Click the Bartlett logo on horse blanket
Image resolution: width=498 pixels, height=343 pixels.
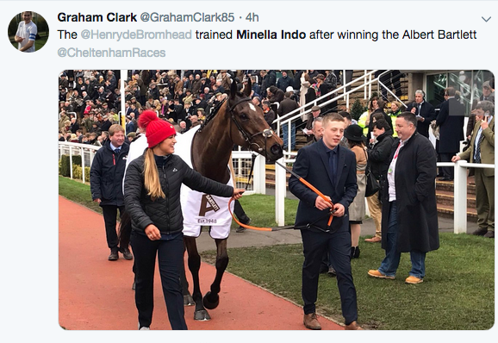tap(209, 205)
